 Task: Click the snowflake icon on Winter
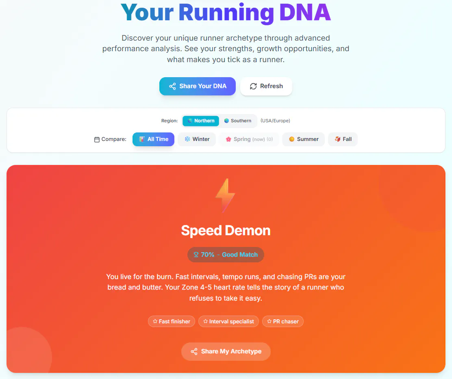[187, 139]
